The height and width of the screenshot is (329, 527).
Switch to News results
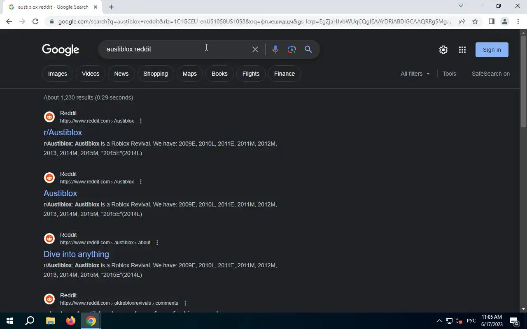[121, 74]
